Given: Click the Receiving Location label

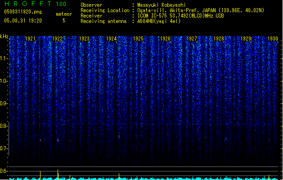Looking at the screenshot, I should [105, 10].
